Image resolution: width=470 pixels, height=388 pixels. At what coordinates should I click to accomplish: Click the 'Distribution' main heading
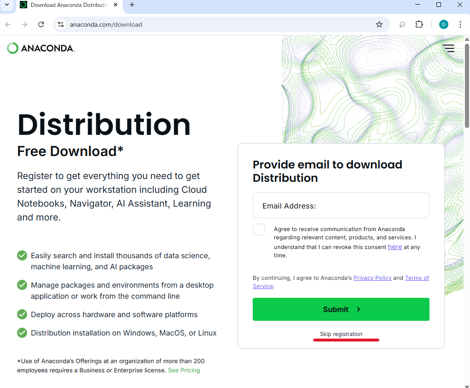click(104, 125)
